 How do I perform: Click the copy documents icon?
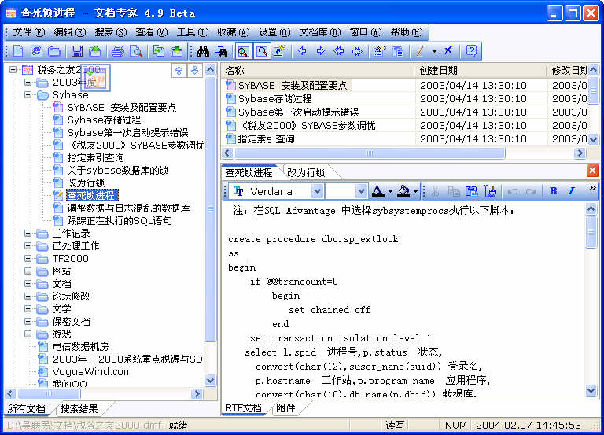pyautogui.click(x=159, y=51)
